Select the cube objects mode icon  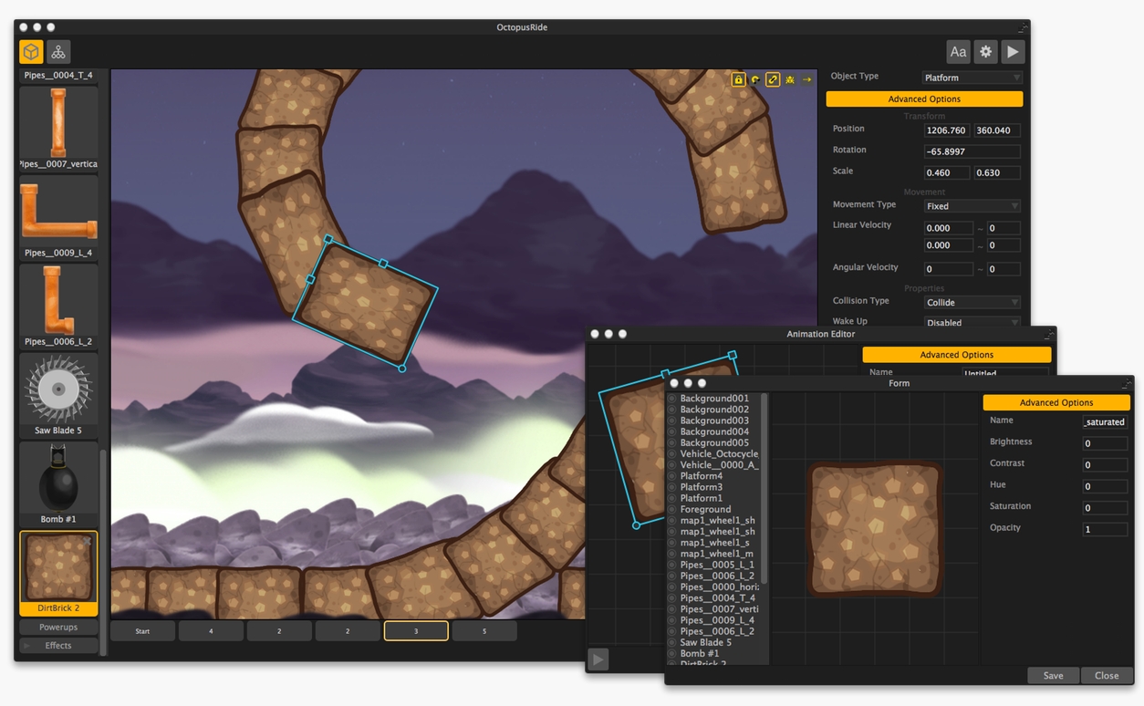pyautogui.click(x=31, y=52)
